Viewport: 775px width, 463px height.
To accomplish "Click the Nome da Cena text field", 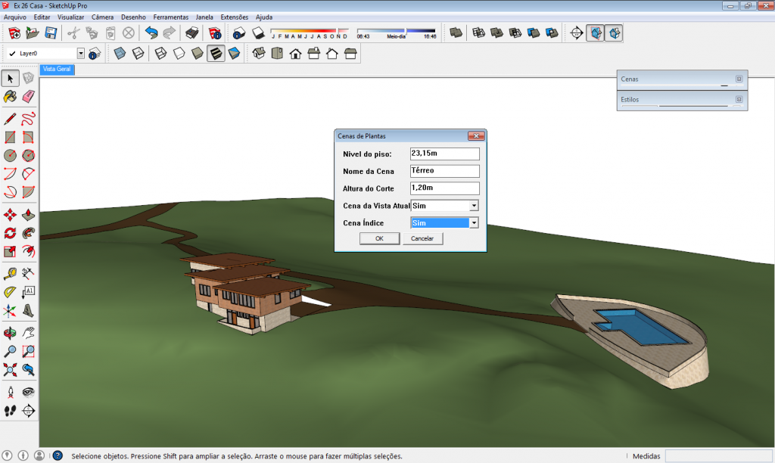I will (444, 171).
